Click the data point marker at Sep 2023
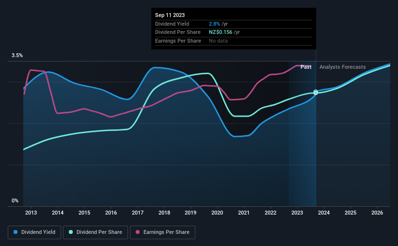The image size is (398, 246). (x=316, y=92)
